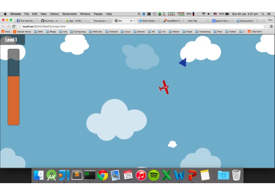Screen dimensions: 275x195
Task: Open the Mail stamp icon in the Dock
Action: 116,175
